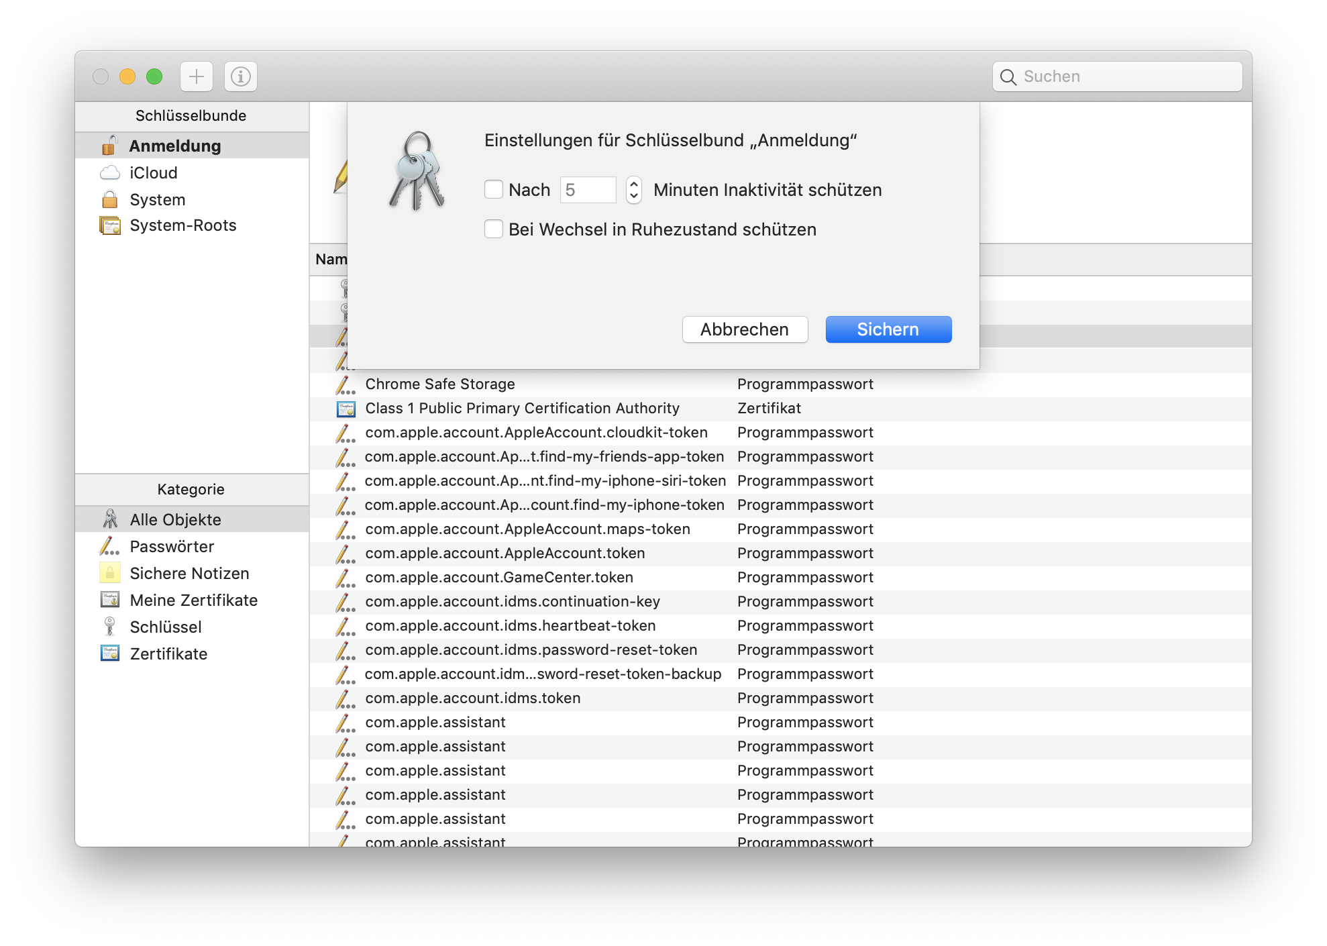Select the System keychain lock icon
1327x946 pixels.
(110, 200)
